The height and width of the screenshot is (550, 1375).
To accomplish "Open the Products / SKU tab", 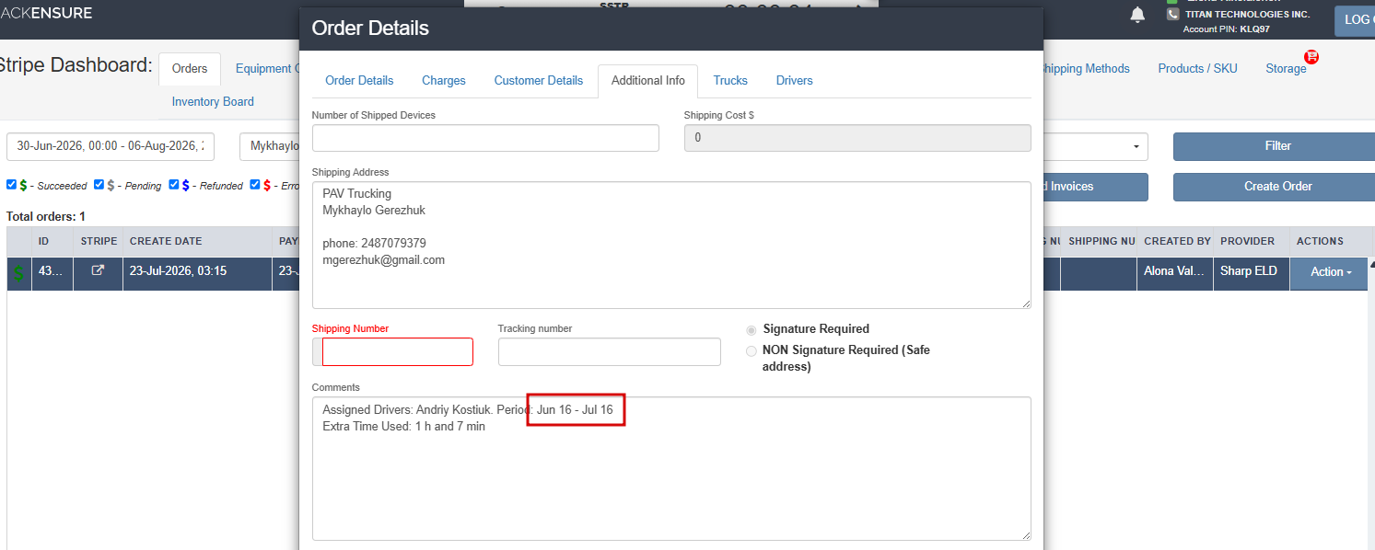I will tap(1197, 69).
